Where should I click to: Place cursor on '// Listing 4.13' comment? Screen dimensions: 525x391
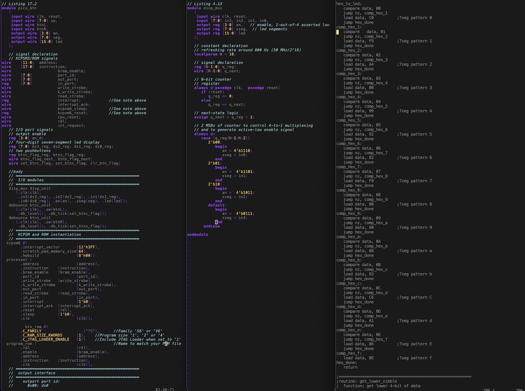click(204, 4)
